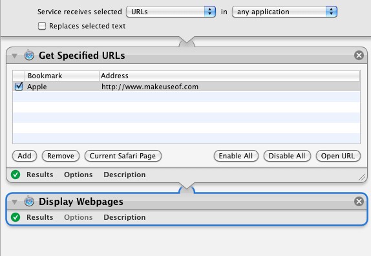This screenshot has height=256, width=371.
Task: Show Options of Display Webpages
Action: (78, 217)
